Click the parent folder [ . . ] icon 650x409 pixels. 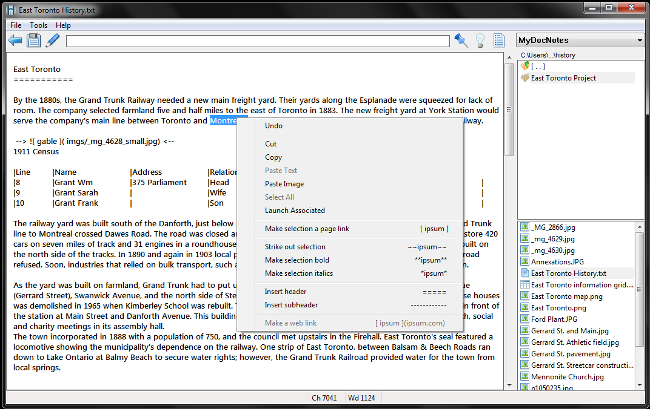[525, 66]
